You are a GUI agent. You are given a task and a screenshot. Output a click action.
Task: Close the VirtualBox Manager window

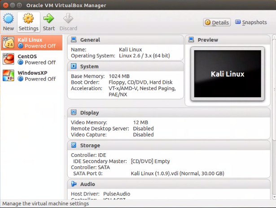point(5,5)
